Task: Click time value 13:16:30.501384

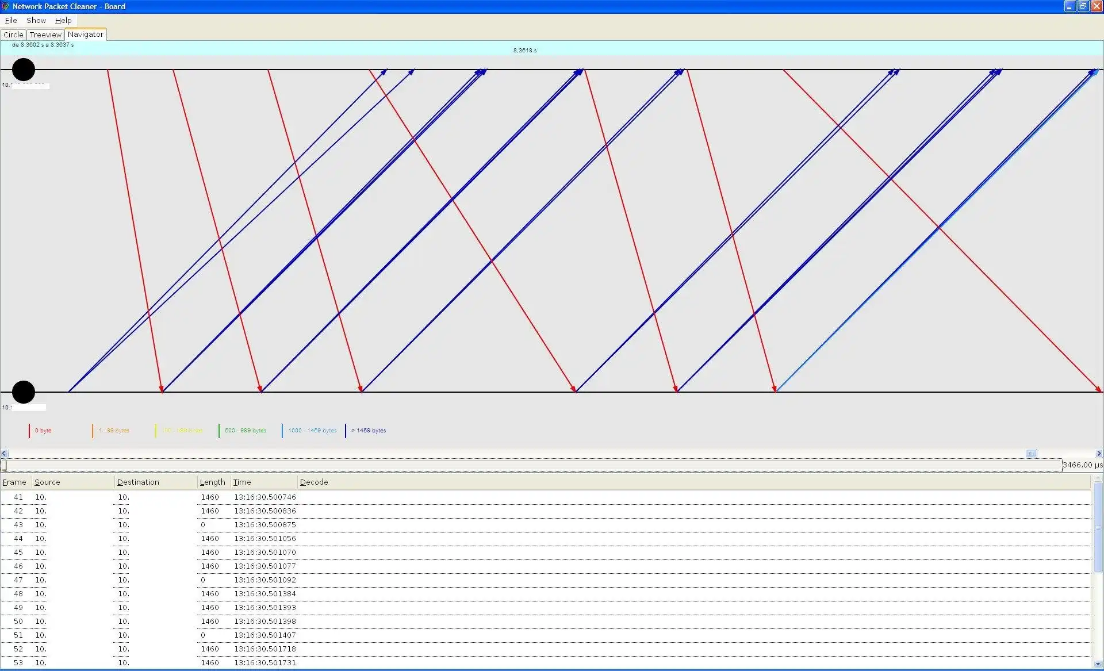Action: point(265,594)
